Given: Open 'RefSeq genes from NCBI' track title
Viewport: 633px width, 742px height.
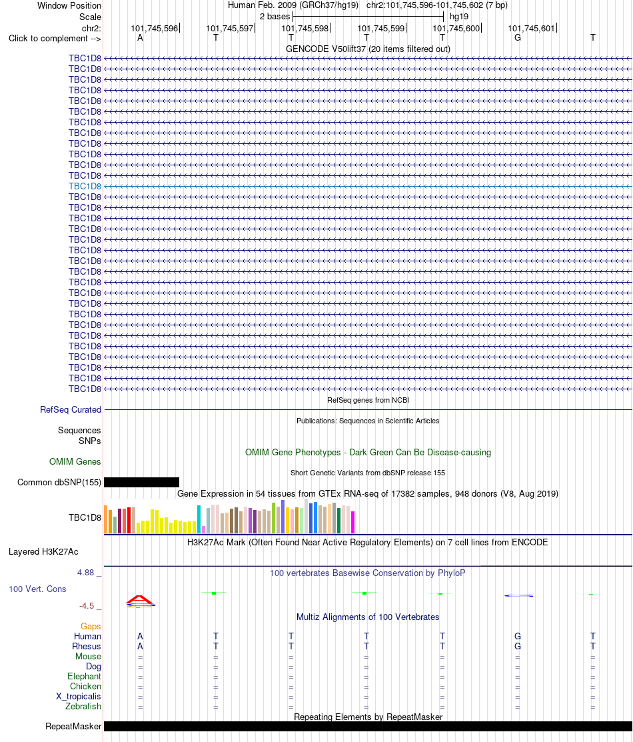Looking at the screenshot, I should click(368, 401).
